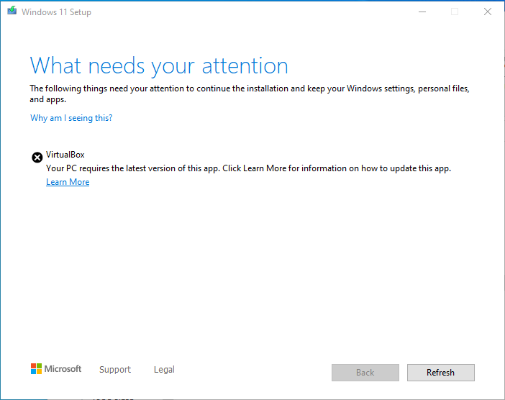The width and height of the screenshot is (505, 400).
Task: Close the Windows 11 Setup window
Action: [x=488, y=12]
